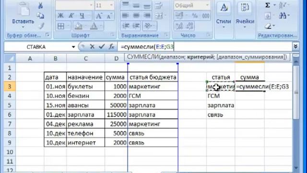Apply percent style % icon
Viewport: 307px width, 173px height.
(x=195, y=16)
